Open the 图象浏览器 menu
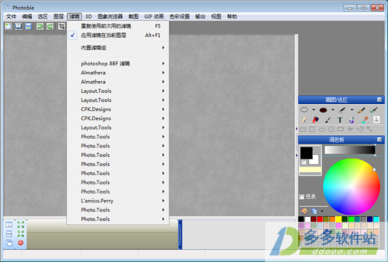388x262 pixels. point(110,16)
